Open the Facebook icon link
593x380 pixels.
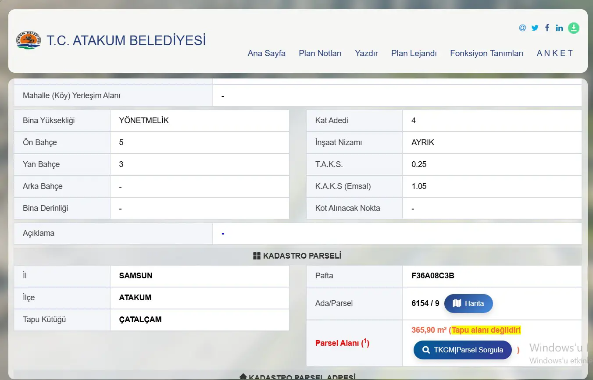547,28
